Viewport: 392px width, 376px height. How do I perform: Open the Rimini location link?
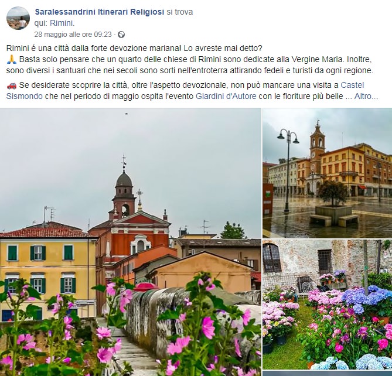(62, 23)
